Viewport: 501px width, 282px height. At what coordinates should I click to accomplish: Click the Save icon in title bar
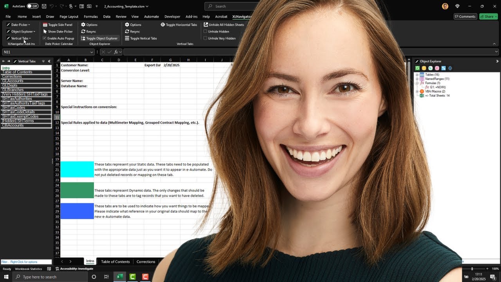pos(44,6)
